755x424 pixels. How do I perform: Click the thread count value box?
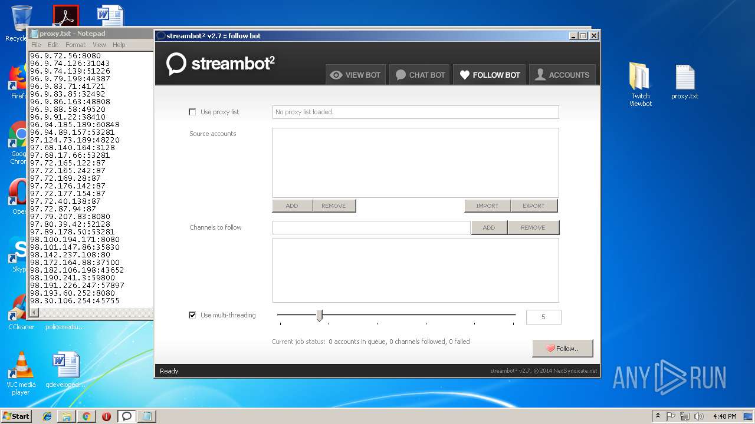point(543,317)
